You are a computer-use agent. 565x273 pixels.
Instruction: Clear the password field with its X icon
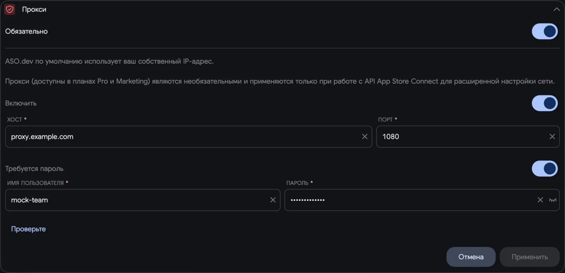pyautogui.click(x=540, y=200)
